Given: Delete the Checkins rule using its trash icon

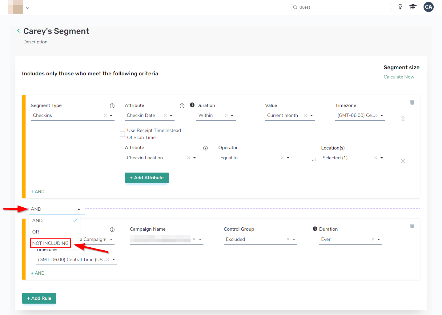Looking at the screenshot, I should click(x=412, y=102).
